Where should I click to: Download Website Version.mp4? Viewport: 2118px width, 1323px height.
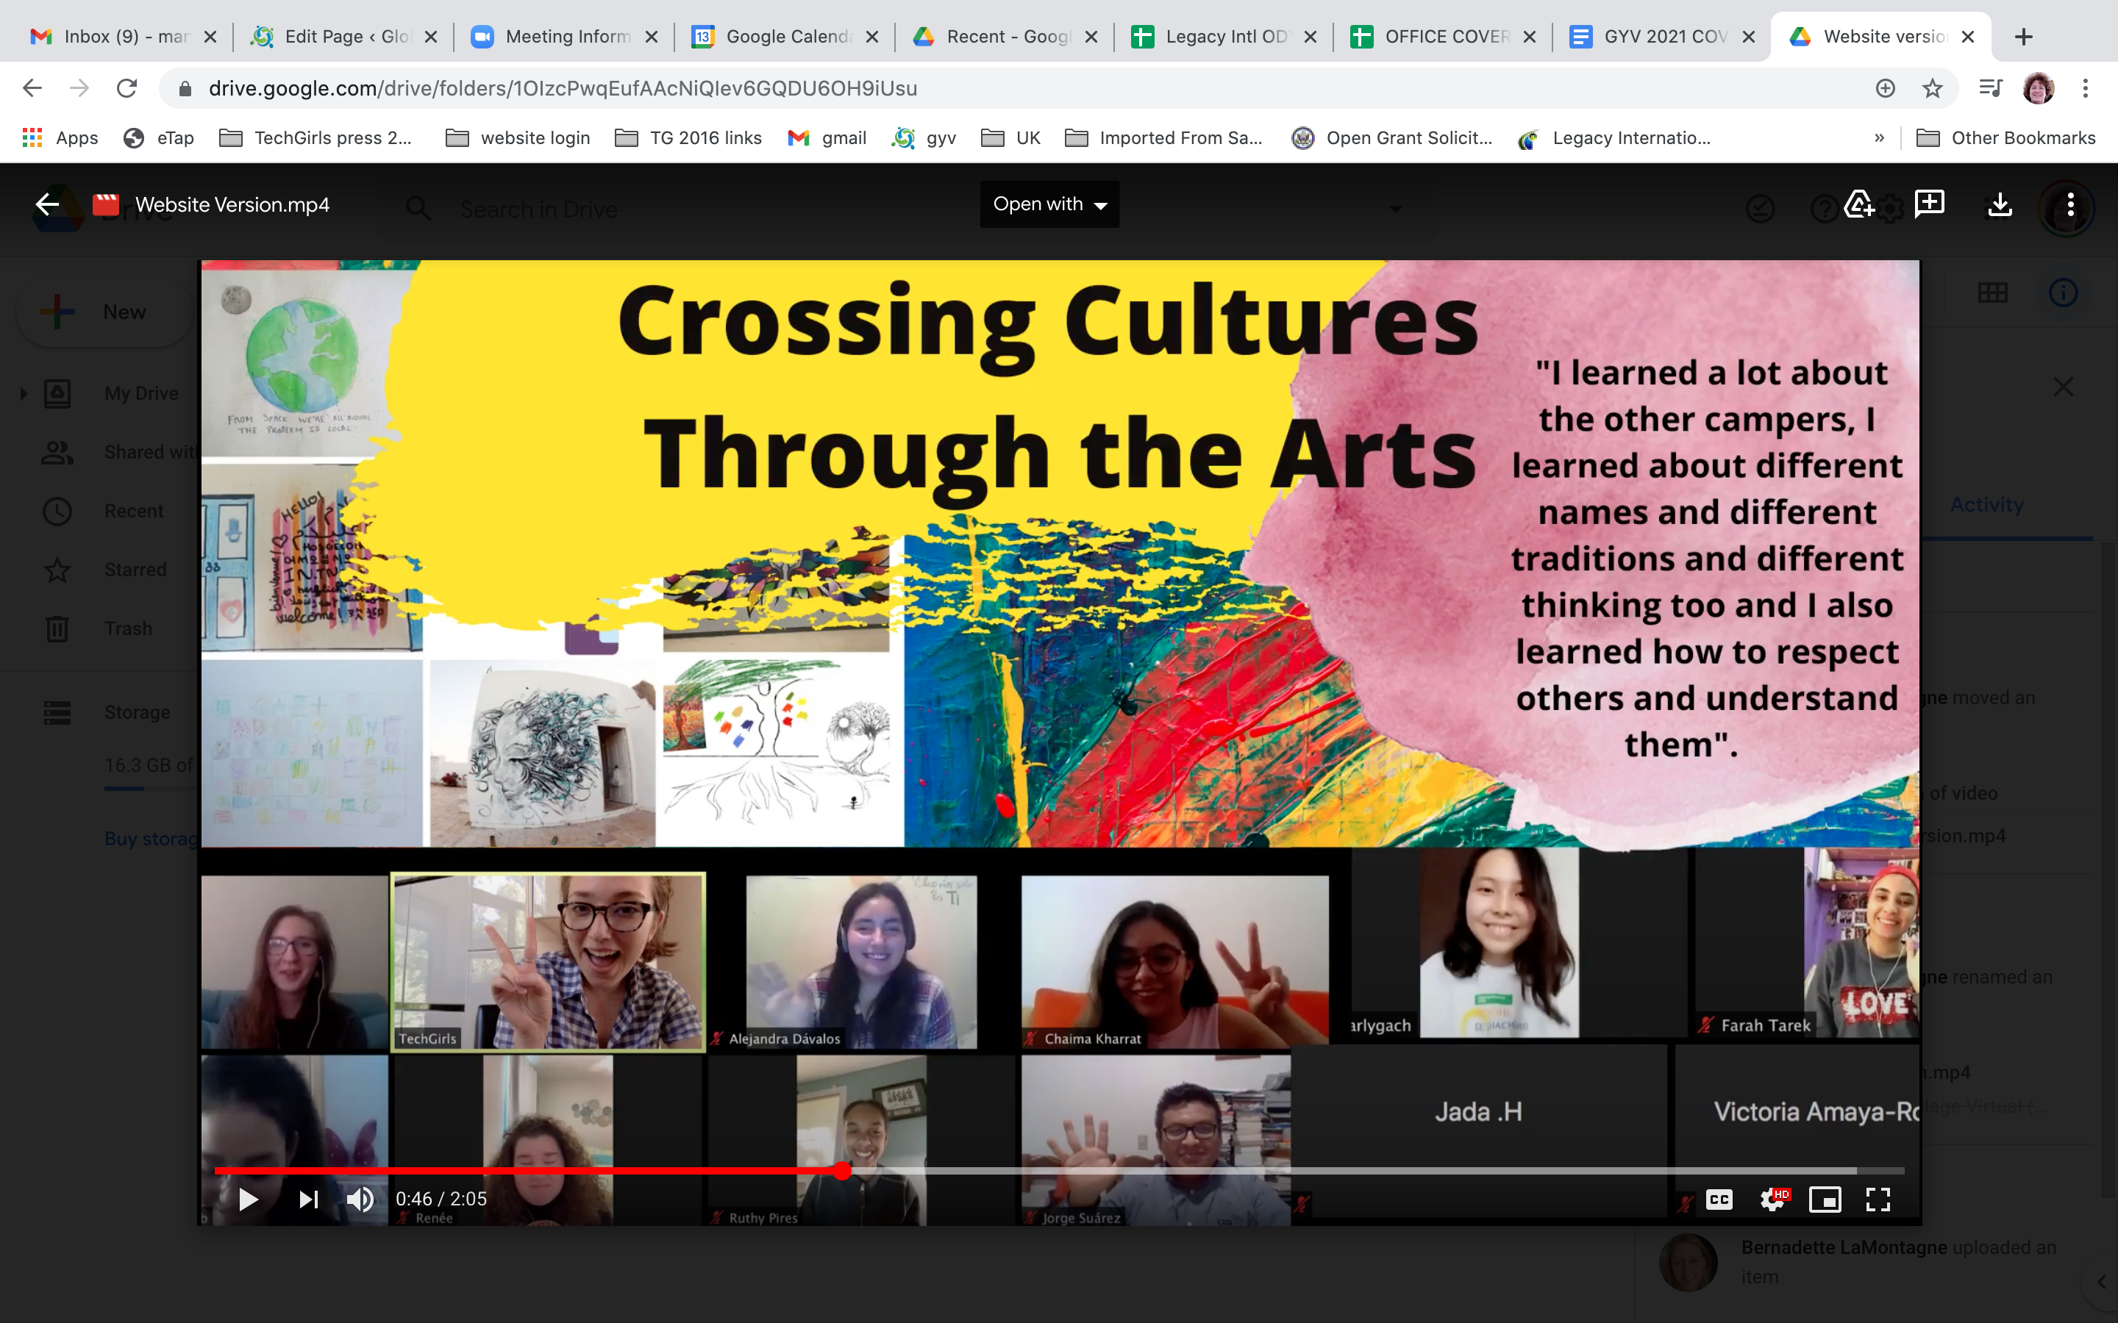coord(2000,205)
